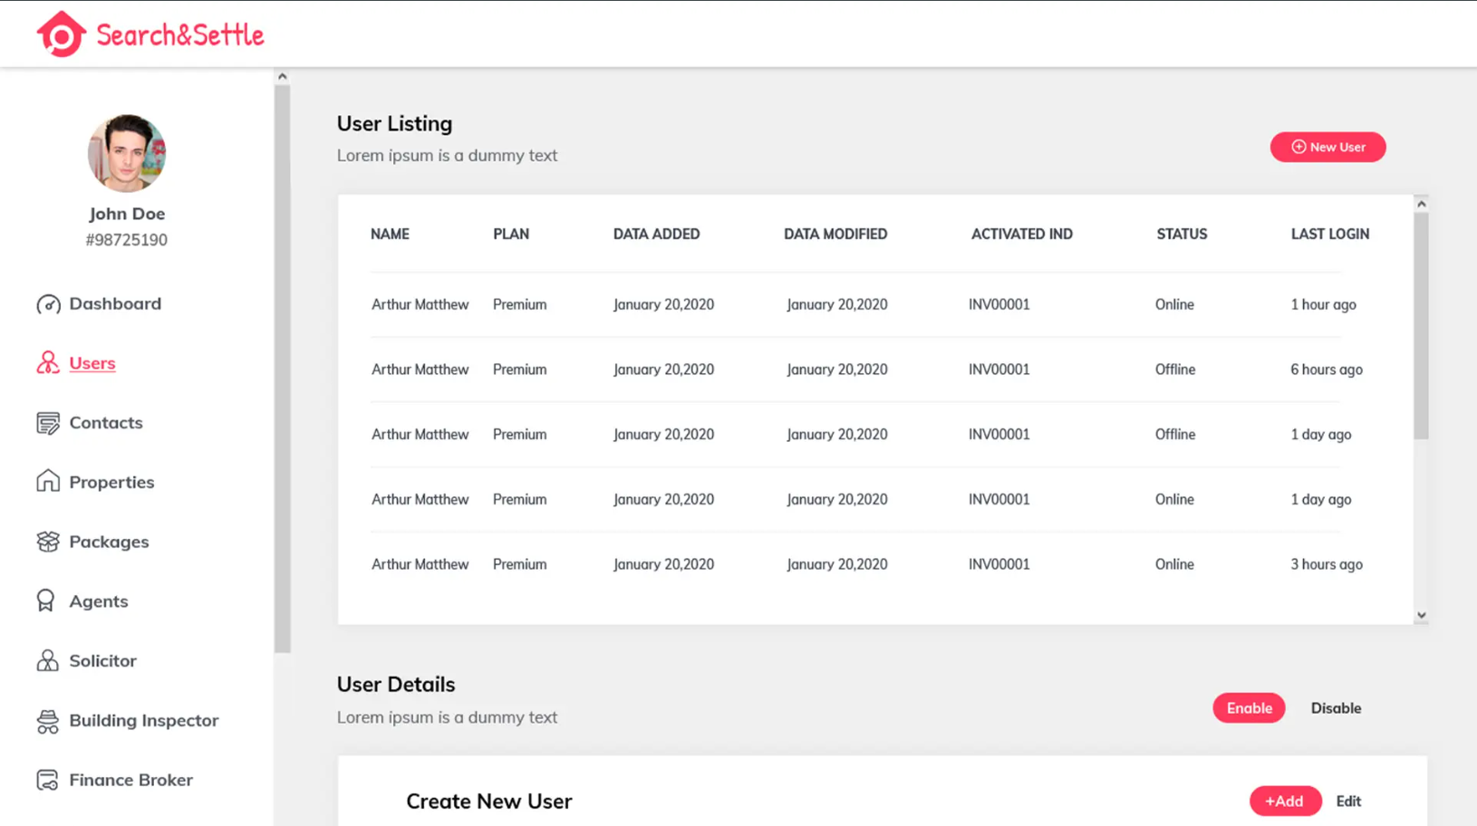The image size is (1477, 826).
Task: Click the Agents badge icon
Action: (46, 600)
